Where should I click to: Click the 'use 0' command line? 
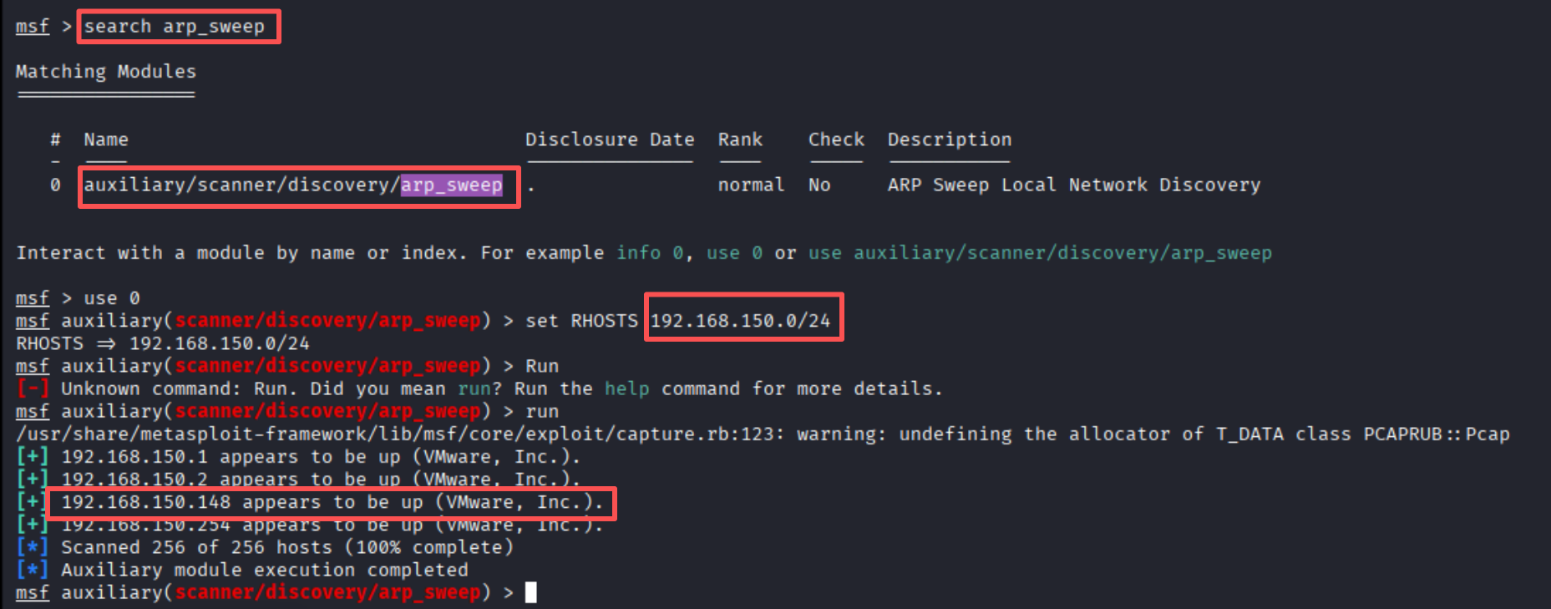click(112, 298)
